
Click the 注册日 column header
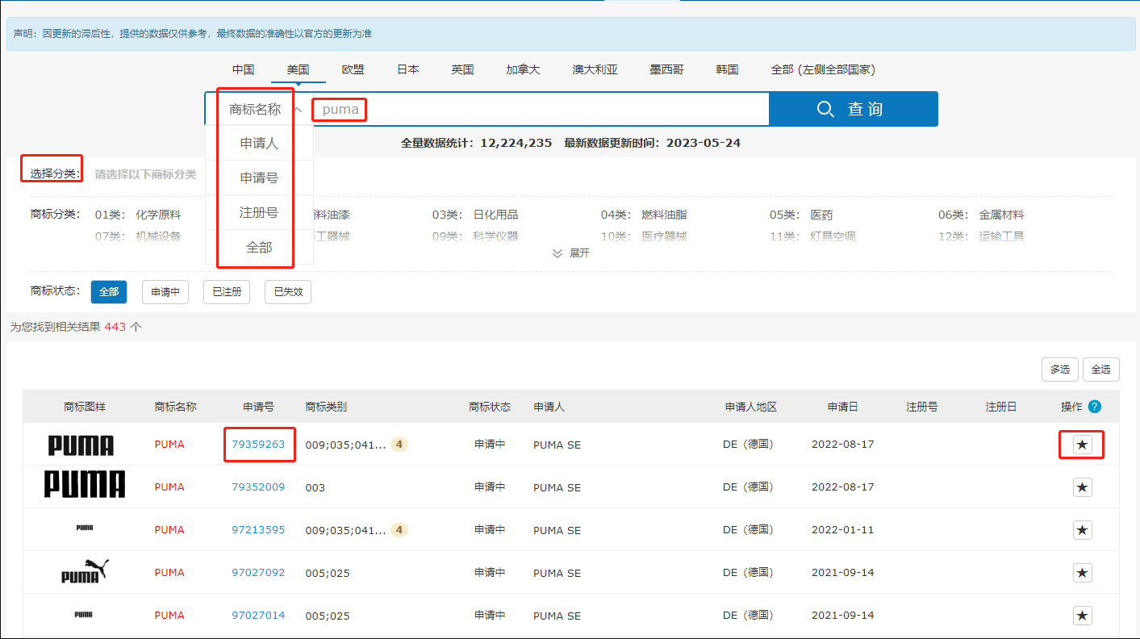1000,407
